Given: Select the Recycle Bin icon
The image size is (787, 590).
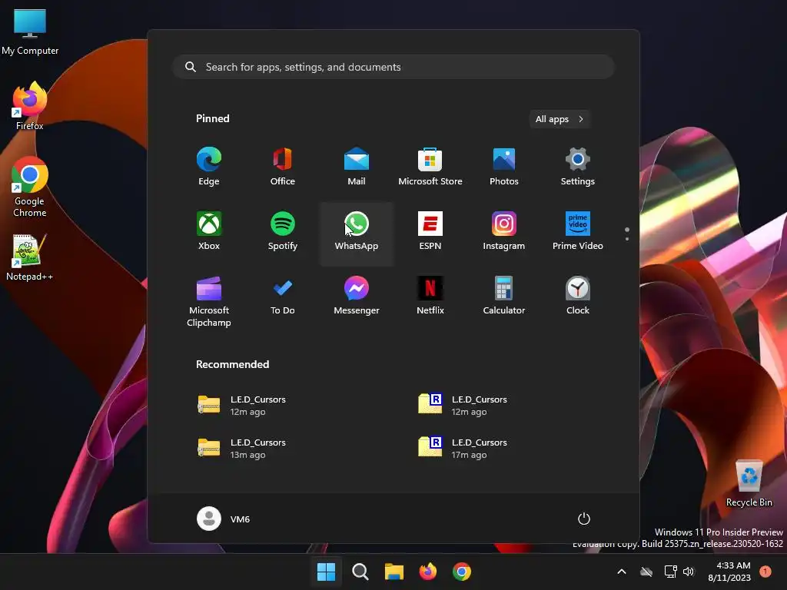Looking at the screenshot, I should 749,483.
